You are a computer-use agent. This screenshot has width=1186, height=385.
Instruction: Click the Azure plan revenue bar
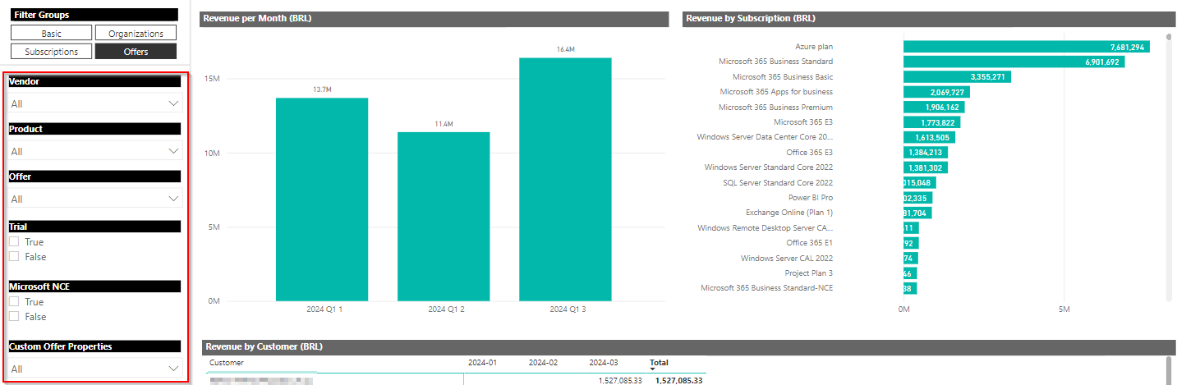coord(1026,47)
